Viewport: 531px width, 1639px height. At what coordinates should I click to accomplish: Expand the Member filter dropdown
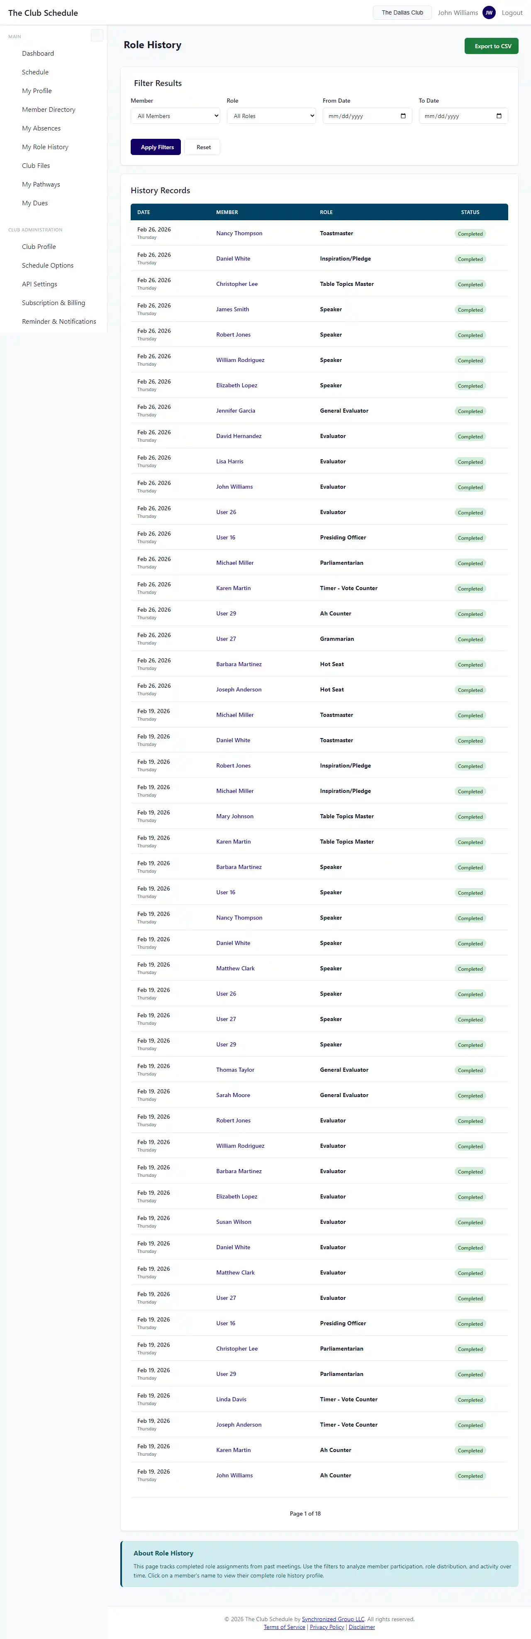175,116
